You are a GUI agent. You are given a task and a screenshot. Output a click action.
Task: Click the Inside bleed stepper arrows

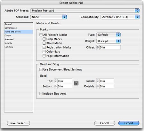coord(98,81)
